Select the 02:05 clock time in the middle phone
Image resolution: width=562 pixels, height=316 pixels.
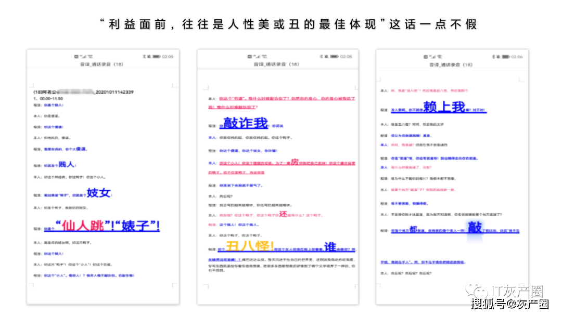tap(346, 57)
